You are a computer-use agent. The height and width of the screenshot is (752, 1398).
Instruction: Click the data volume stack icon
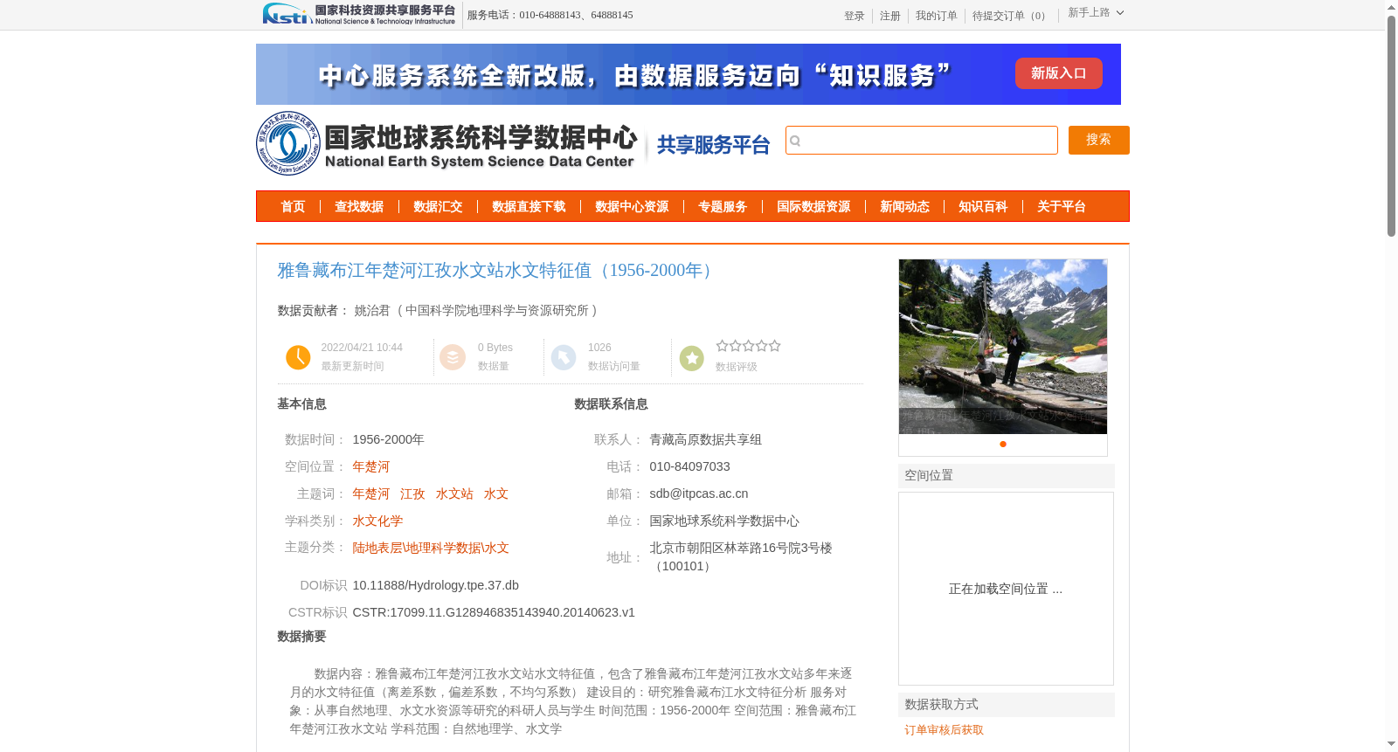(x=453, y=357)
